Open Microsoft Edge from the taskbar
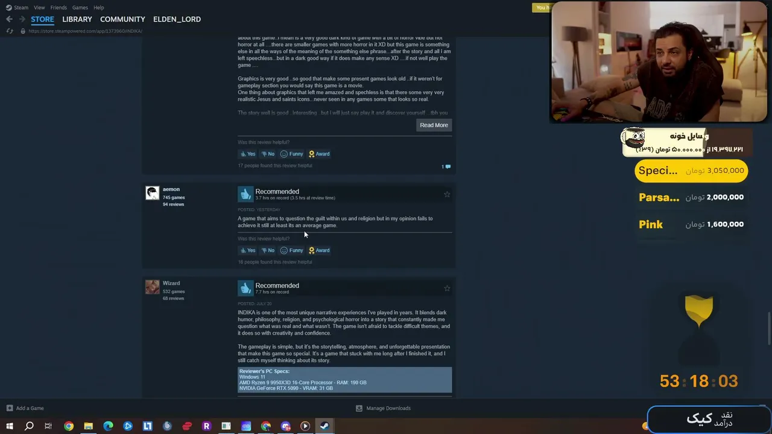772x434 pixels. (x=108, y=426)
